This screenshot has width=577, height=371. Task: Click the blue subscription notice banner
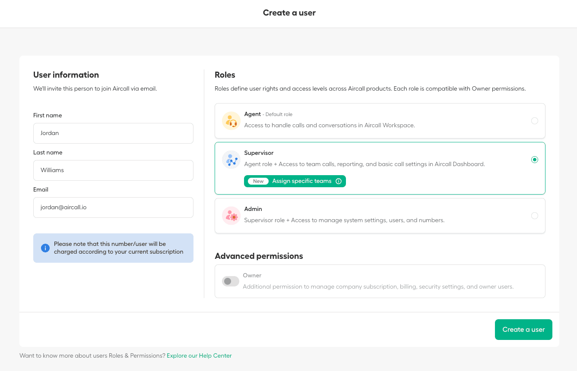(x=113, y=248)
